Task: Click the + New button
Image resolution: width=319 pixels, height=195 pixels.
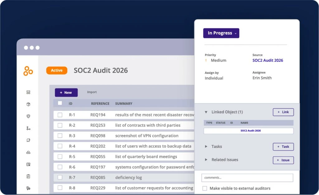Action: [66, 93]
